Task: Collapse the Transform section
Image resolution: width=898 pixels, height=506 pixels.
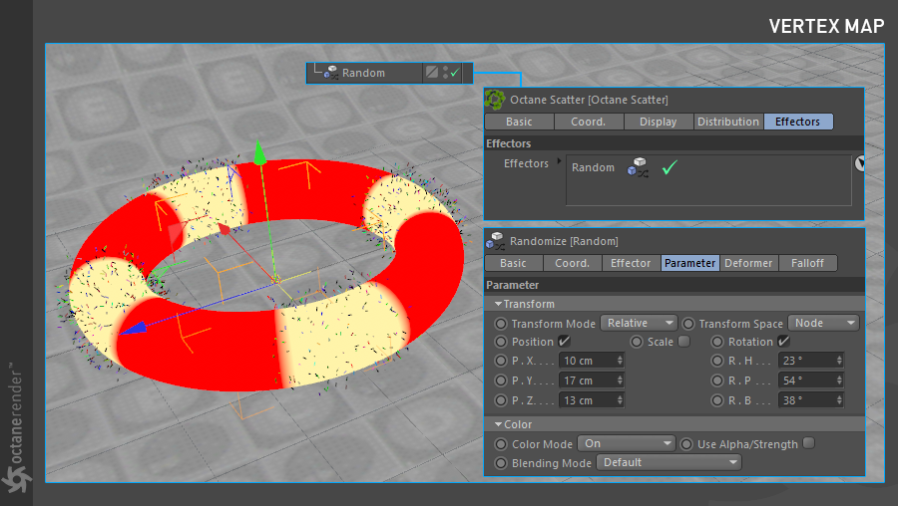Action: (x=499, y=304)
